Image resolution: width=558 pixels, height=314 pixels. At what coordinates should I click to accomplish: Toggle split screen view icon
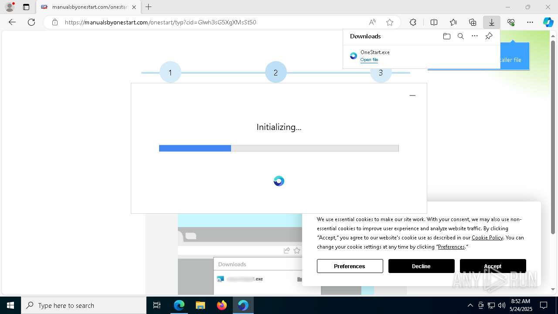click(434, 22)
